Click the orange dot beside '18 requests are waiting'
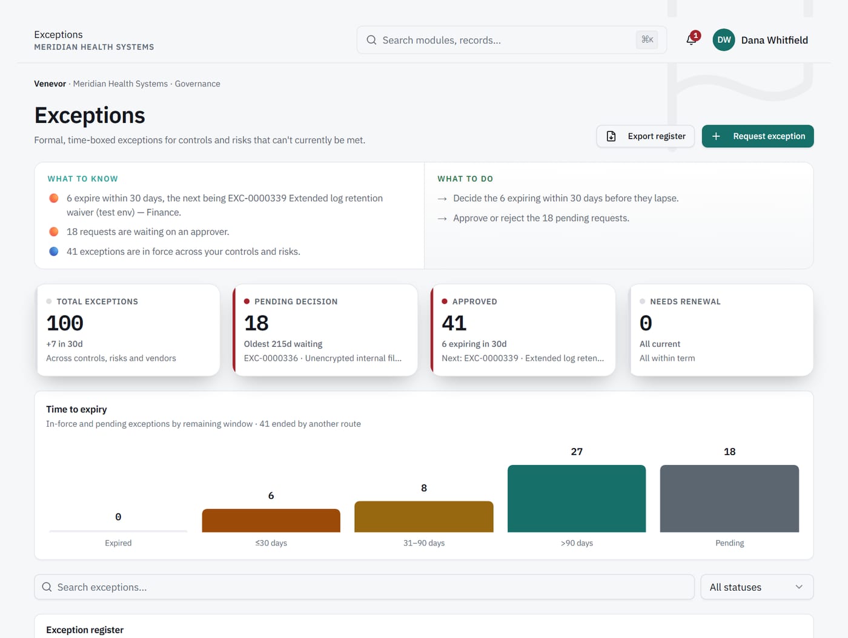The height and width of the screenshot is (638, 848). (54, 232)
